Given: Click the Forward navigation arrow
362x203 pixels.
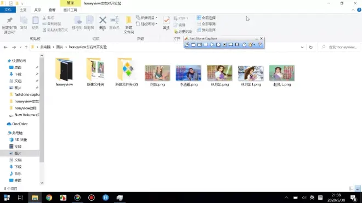Looking at the screenshot, I should coord(14,47).
